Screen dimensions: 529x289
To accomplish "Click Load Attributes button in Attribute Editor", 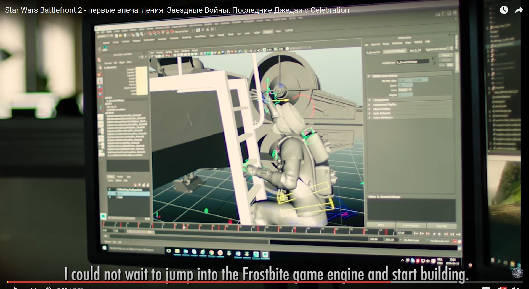I will click(x=411, y=226).
